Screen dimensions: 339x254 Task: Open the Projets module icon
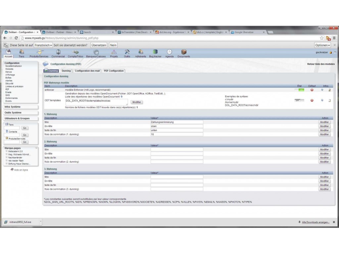[x=114, y=52]
